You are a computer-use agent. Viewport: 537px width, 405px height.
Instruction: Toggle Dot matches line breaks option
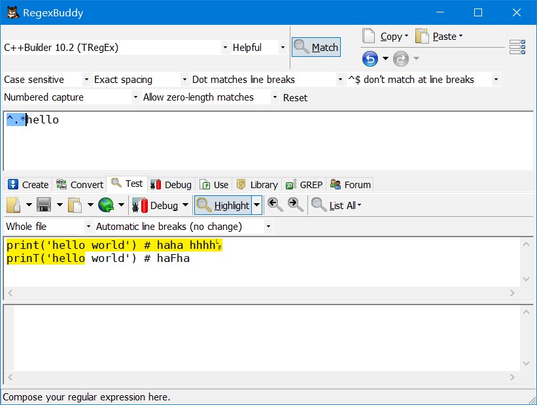tap(268, 80)
